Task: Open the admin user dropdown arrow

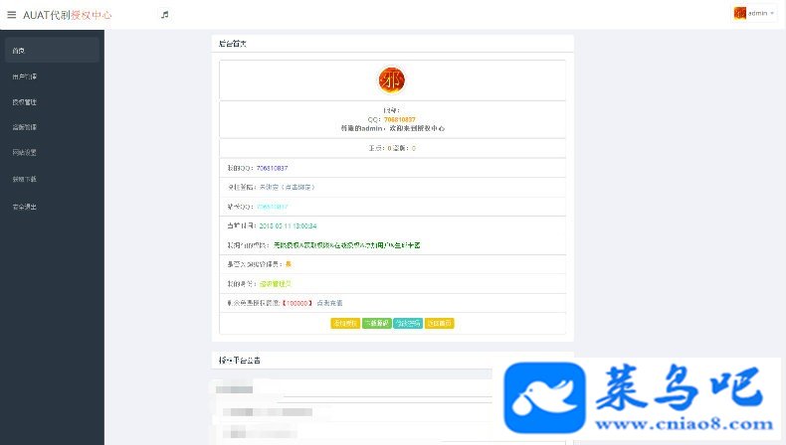Action: (772, 14)
